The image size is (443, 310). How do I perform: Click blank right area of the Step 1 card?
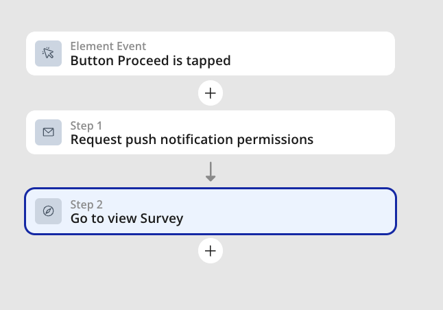point(356,132)
